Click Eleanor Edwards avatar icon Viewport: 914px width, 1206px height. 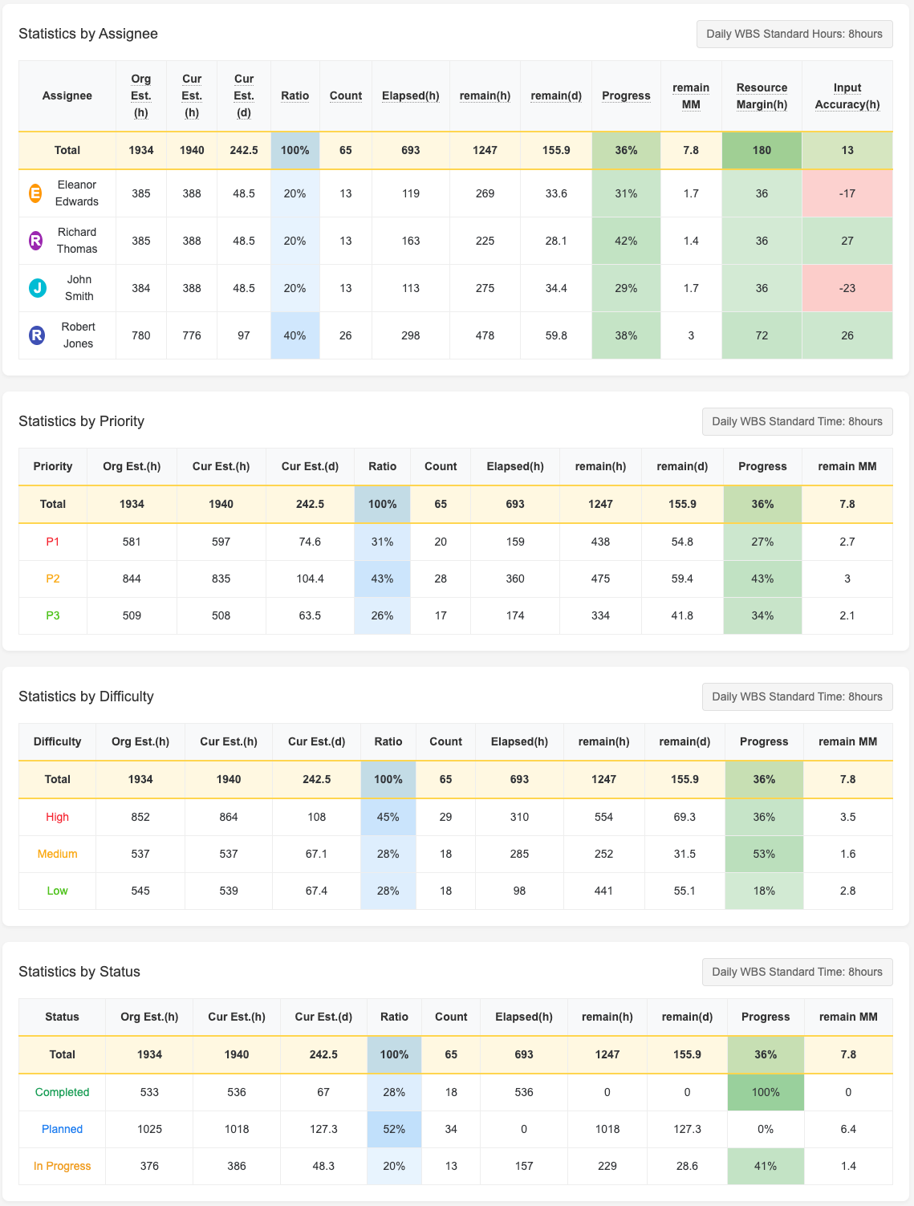tap(34, 193)
